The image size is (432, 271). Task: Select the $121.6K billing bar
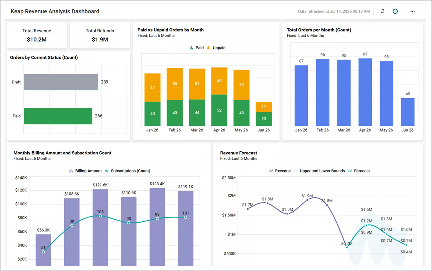pos(100,228)
